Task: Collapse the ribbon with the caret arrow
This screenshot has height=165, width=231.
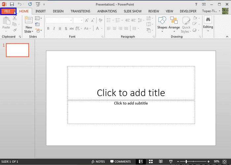Action: tap(227, 37)
